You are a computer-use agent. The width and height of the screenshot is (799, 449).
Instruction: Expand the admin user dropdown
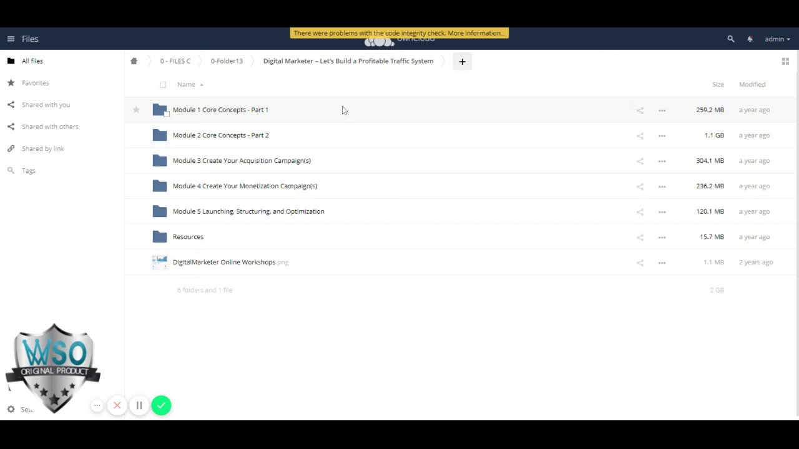(x=777, y=39)
